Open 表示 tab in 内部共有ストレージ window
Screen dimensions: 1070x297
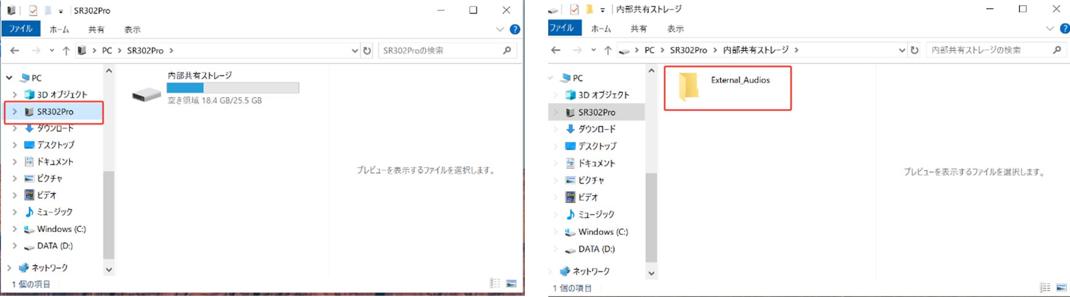point(676,29)
